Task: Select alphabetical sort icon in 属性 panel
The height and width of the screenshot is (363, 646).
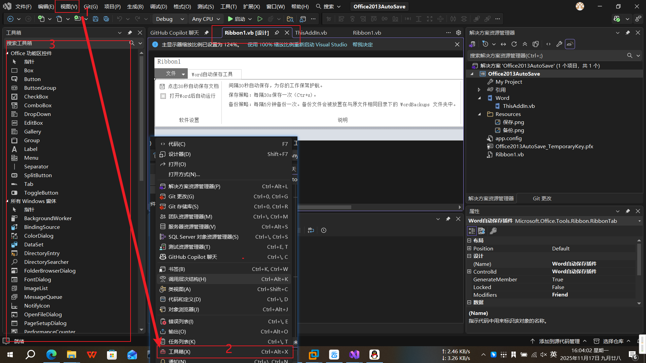Action: pyautogui.click(x=481, y=231)
